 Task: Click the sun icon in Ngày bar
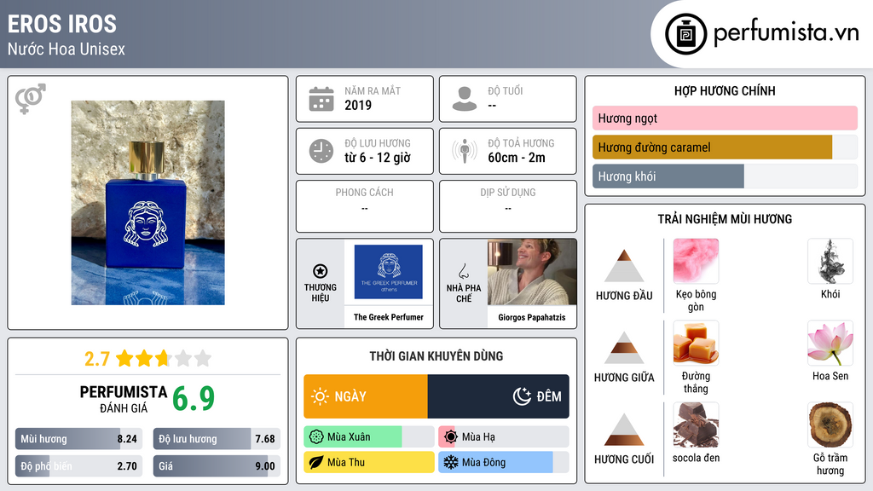tap(320, 396)
